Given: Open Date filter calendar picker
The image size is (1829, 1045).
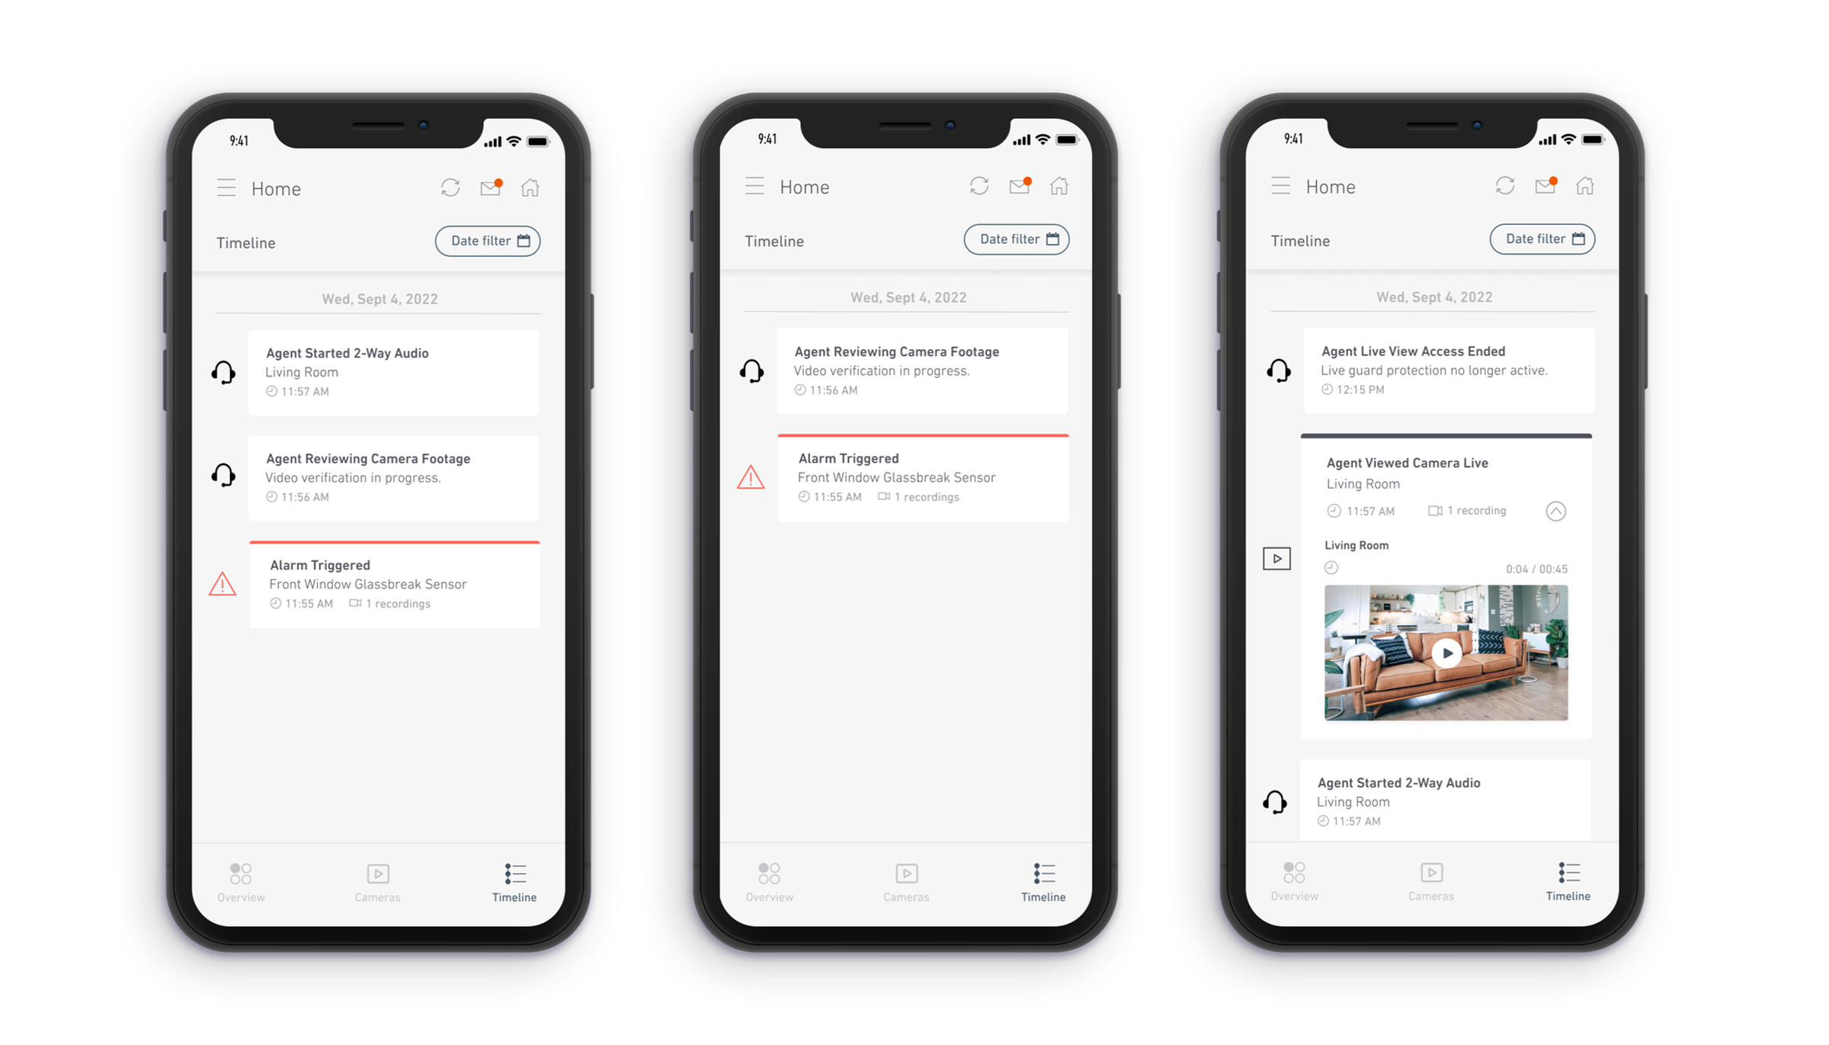Looking at the screenshot, I should tap(488, 239).
